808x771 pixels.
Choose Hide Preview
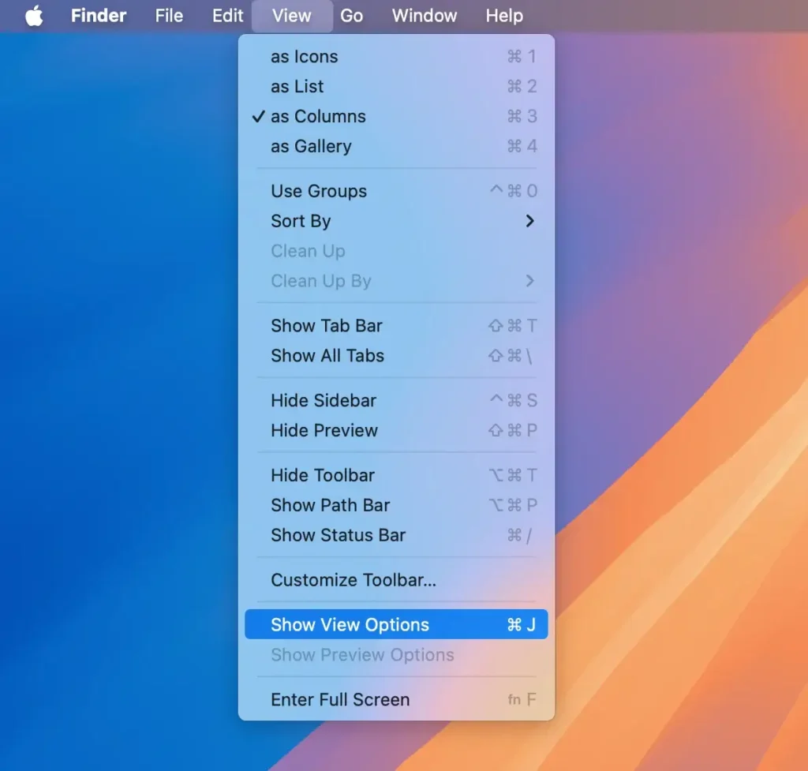(396, 430)
